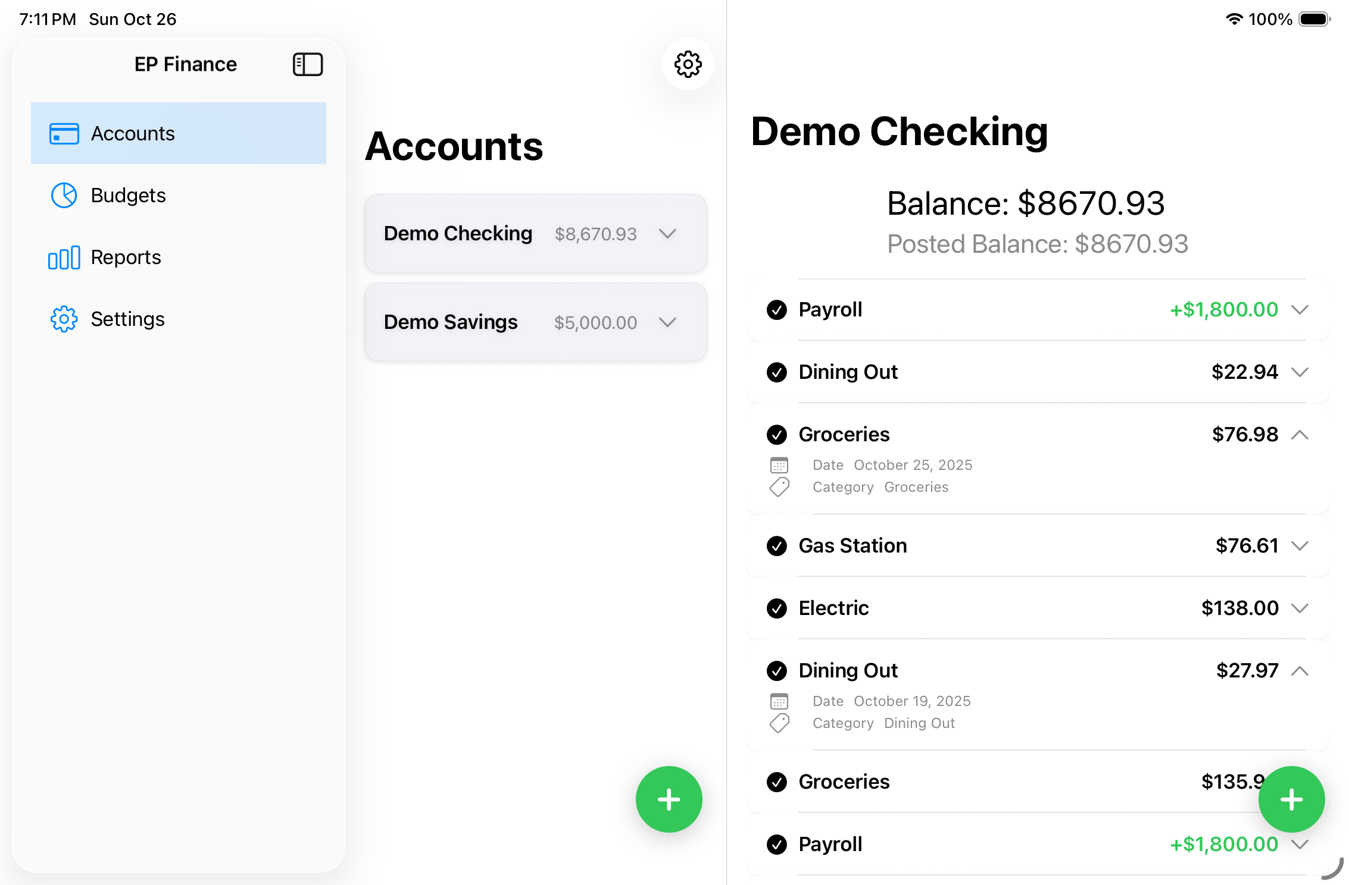Click the credit card Accounts icon
Viewport: 1349px width, 885px height.
[x=64, y=134]
